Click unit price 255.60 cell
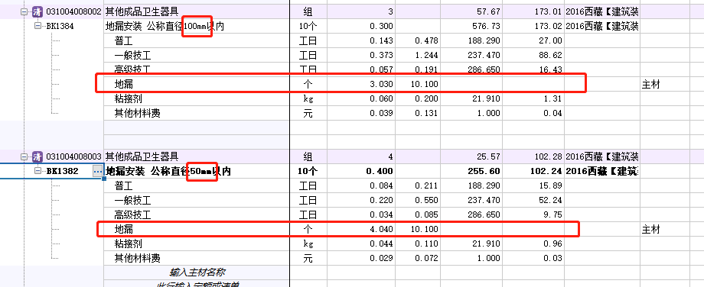Image resolution: width=704 pixels, height=287 pixels. coord(471,171)
